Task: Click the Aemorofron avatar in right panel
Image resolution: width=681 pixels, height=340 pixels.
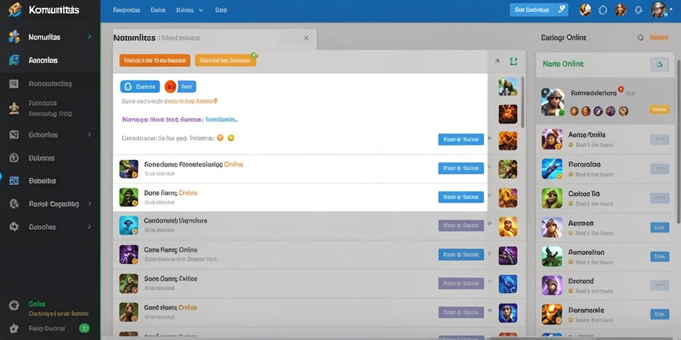Action: 552,256
